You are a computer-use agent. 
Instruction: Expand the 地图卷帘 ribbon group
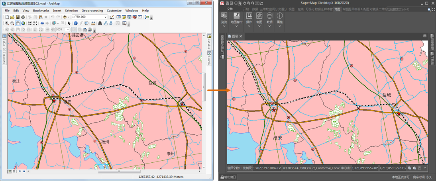click(x=236, y=26)
